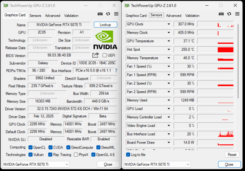Click Device ID value field
Screen dimensions: 245x171
tap(97, 63)
